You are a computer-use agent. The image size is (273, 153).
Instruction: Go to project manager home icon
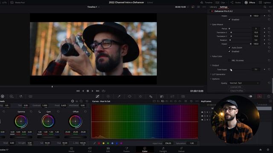(261, 150)
